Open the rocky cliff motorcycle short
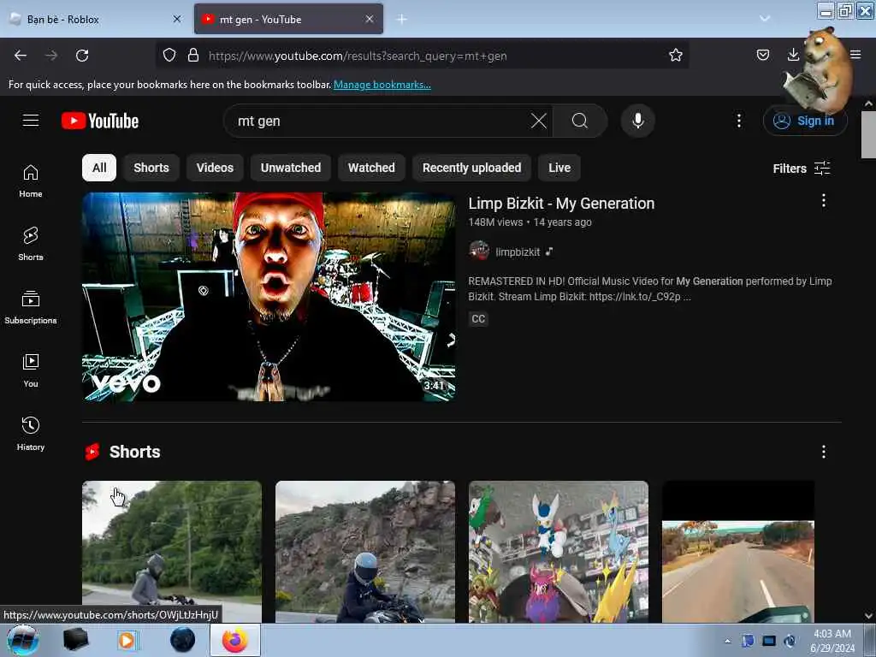The height and width of the screenshot is (657, 876). [365, 552]
